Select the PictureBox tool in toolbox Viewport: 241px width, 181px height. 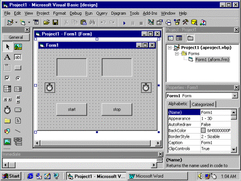click(18, 47)
